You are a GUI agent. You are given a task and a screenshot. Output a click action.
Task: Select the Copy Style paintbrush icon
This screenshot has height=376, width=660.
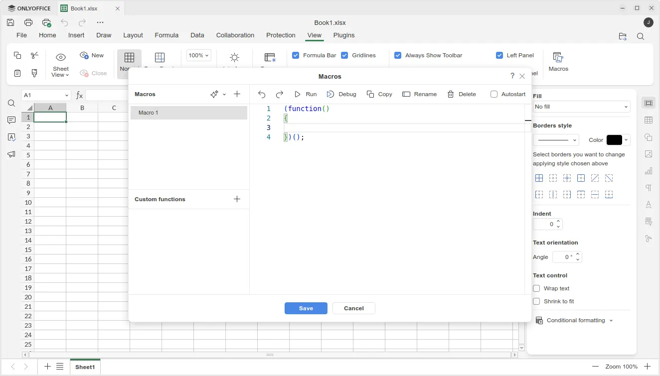(x=34, y=73)
